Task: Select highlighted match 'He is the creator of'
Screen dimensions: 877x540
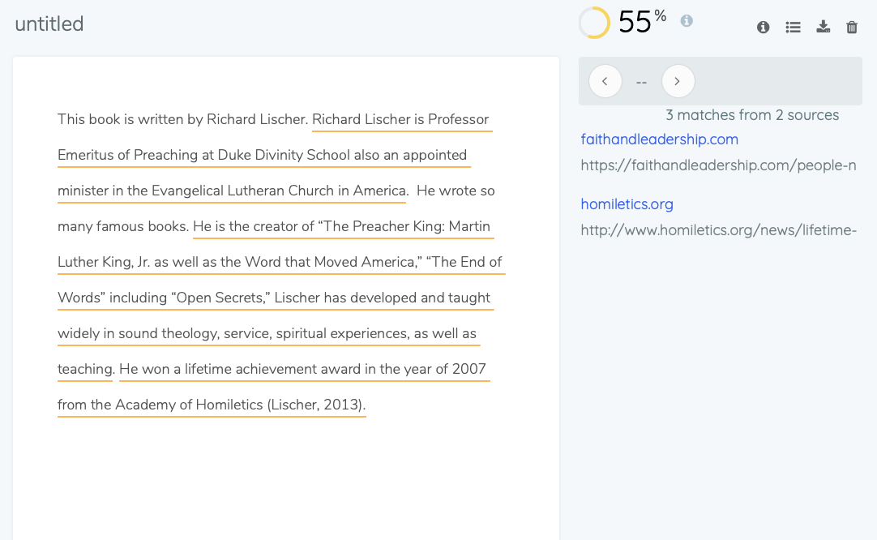Action: click(x=254, y=227)
